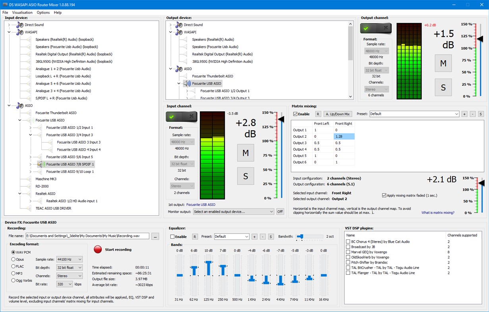Collapse the WASAPI tree in Input device list
This screenshot has width=489, height=312.
tap(9, 32)
